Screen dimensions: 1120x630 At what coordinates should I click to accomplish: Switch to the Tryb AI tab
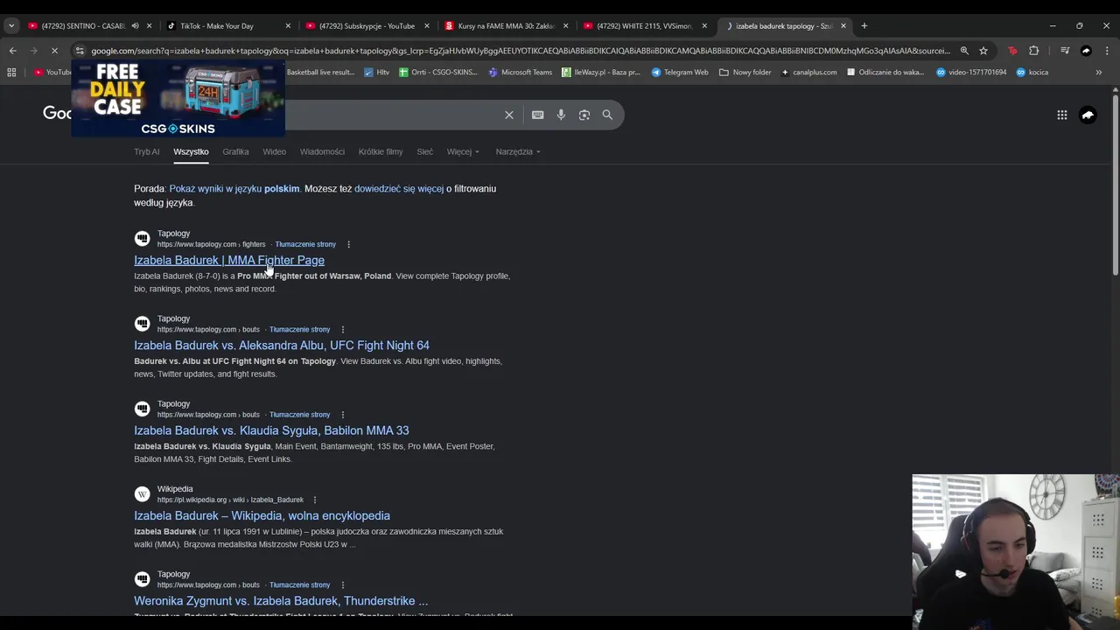[146, 151]
